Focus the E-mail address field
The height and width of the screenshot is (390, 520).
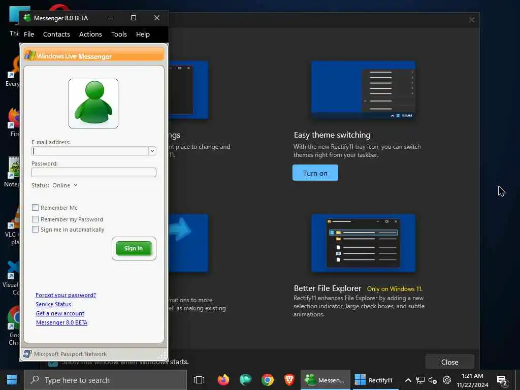[x=89, y=151]
